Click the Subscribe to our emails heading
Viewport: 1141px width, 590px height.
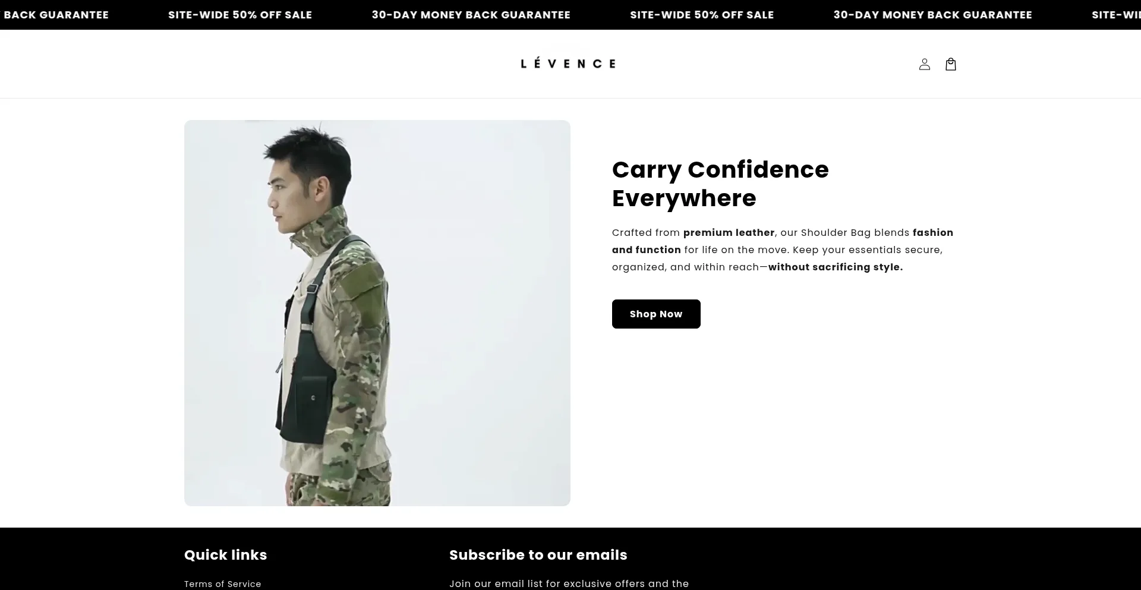coord(538,555)
